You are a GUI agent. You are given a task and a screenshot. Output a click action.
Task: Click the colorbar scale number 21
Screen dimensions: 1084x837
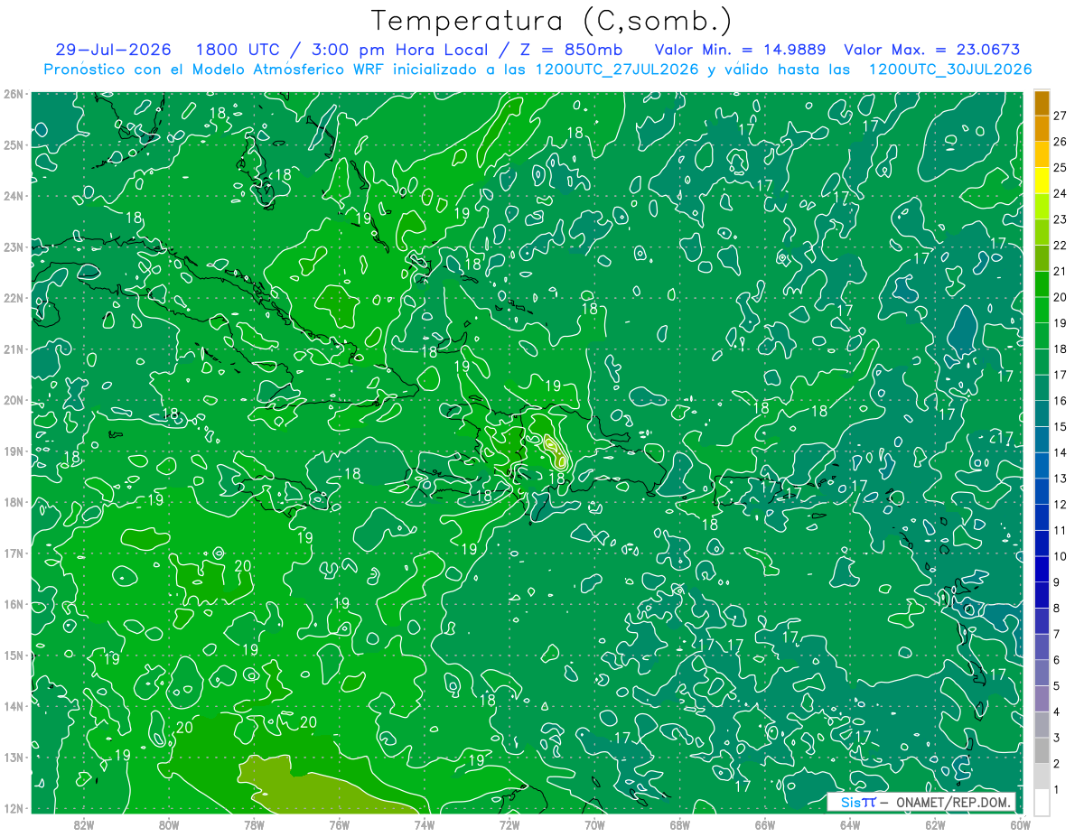[1060, 271]
